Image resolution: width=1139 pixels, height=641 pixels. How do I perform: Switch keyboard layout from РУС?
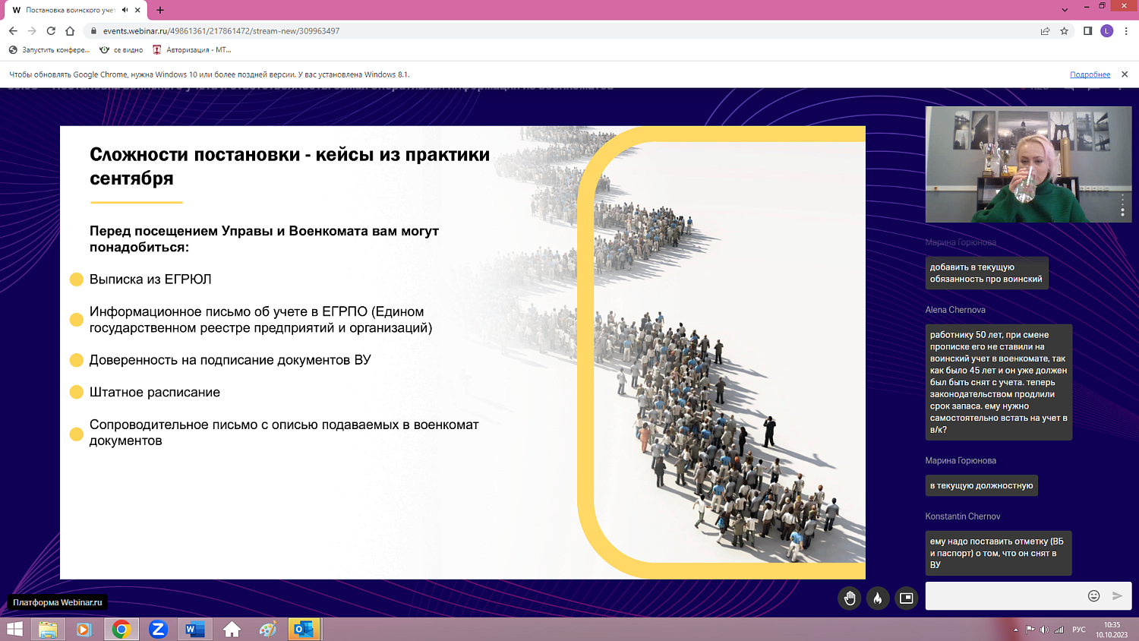pos(1079,629)
